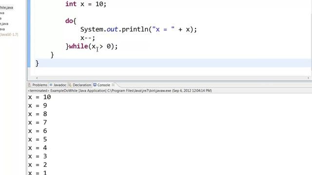Click the Javadoc tab icon

pyautogui.click(x=51, y=85)
